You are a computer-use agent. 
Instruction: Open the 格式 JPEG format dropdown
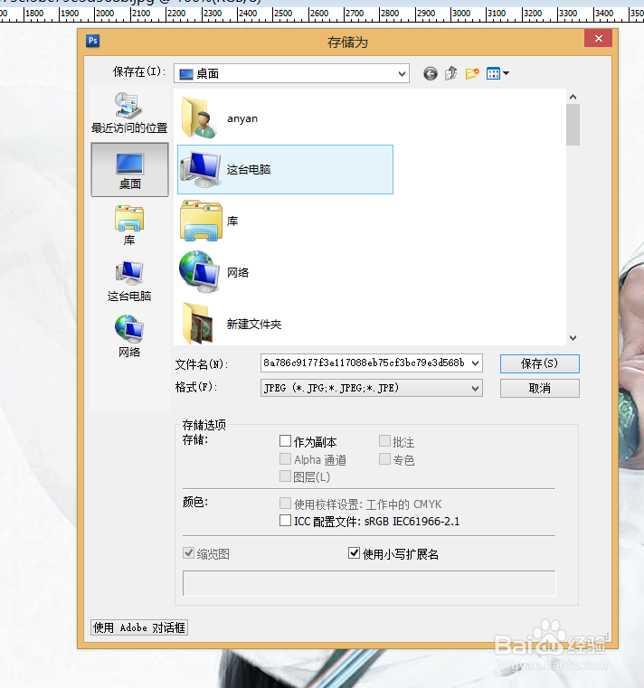point(372,388)
